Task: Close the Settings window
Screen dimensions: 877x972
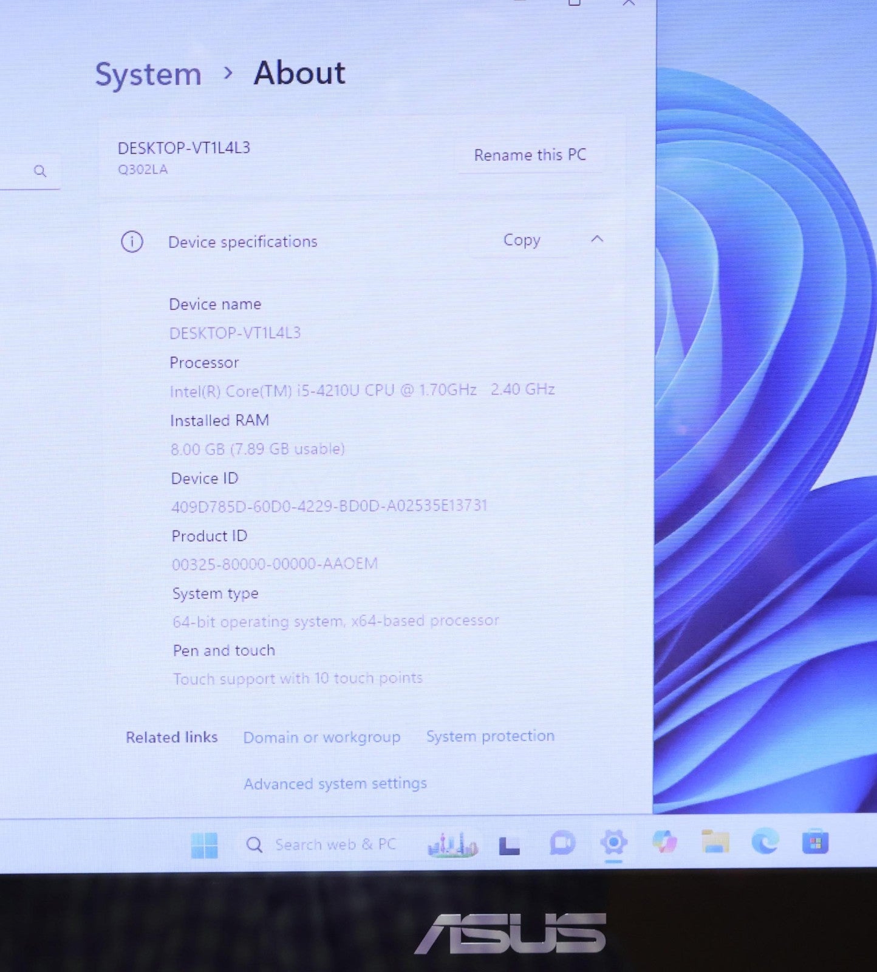Action: tap(629, 4)
